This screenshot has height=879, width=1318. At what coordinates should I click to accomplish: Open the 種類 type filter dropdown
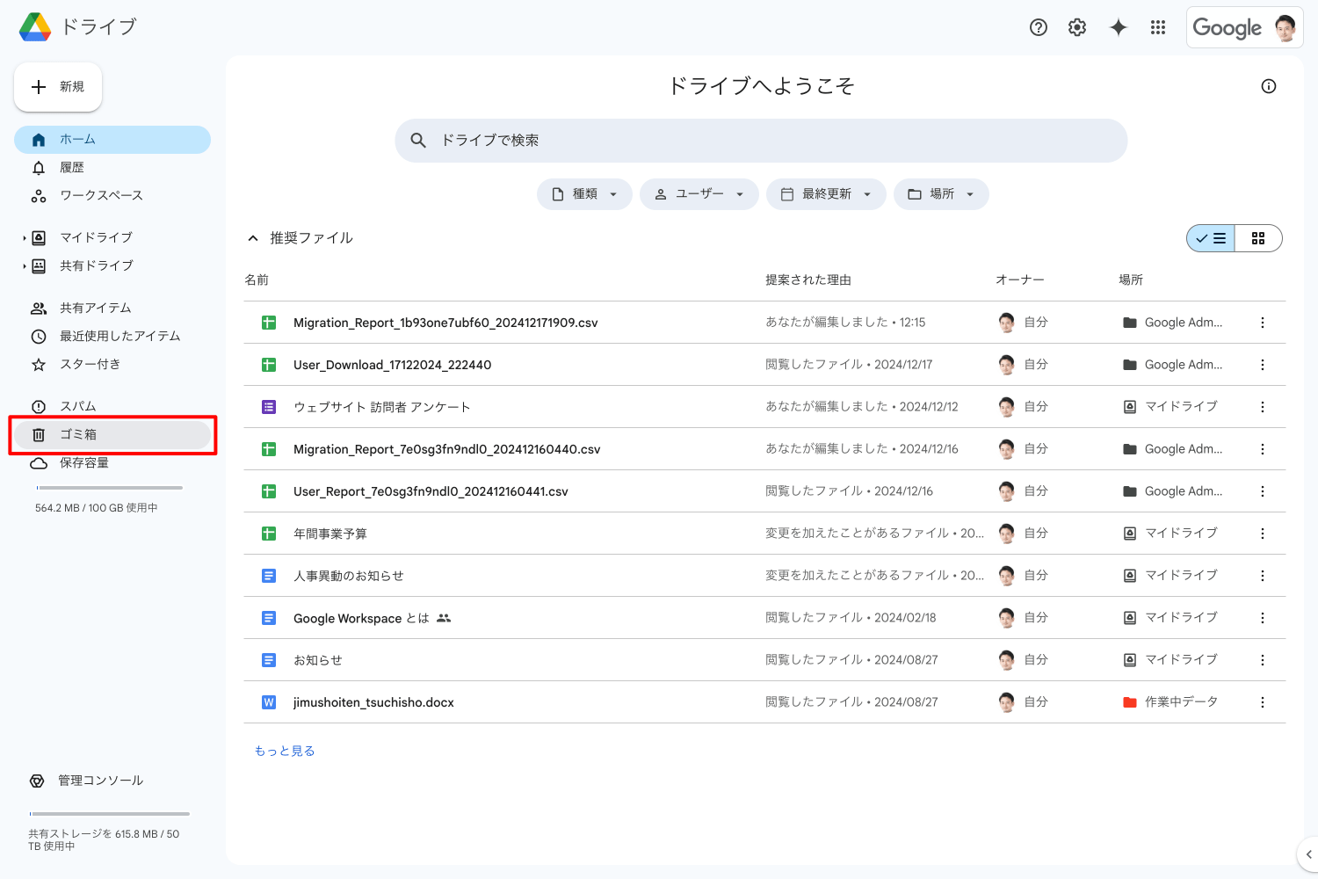pyautogui.click(x=584, y=194)
